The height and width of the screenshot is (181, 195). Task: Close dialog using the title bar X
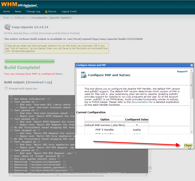point(191,65)
